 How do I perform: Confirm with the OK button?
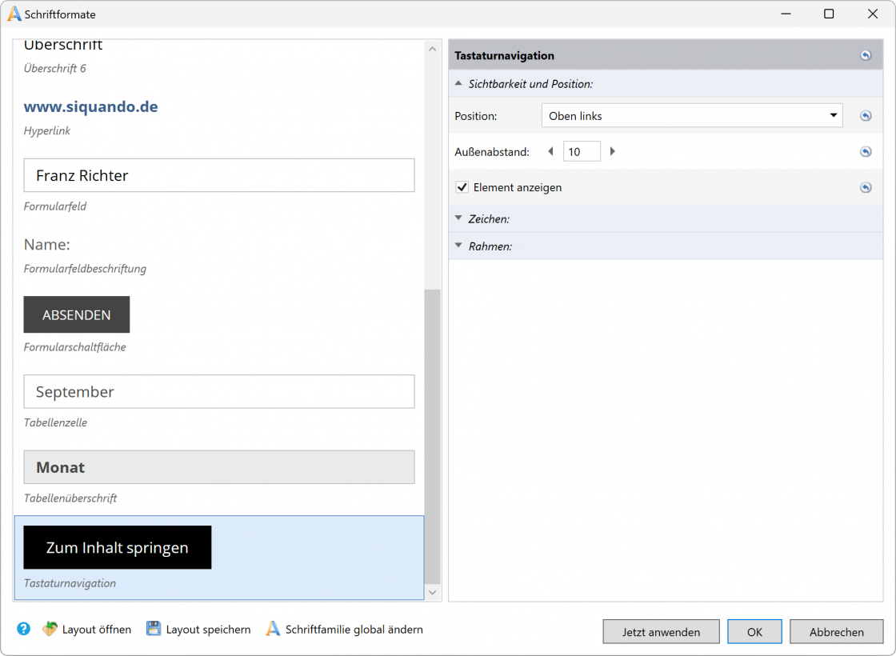click(x=754, y=631)
